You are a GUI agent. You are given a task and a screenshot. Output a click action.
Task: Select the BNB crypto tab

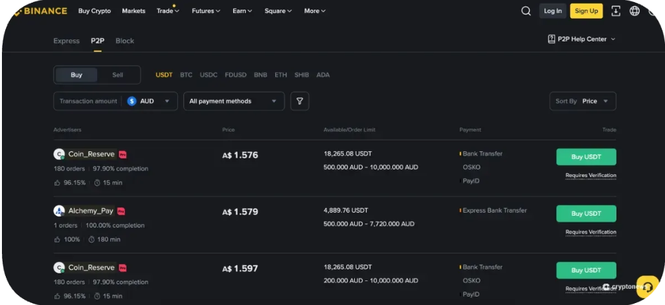[x=260, y=75]
